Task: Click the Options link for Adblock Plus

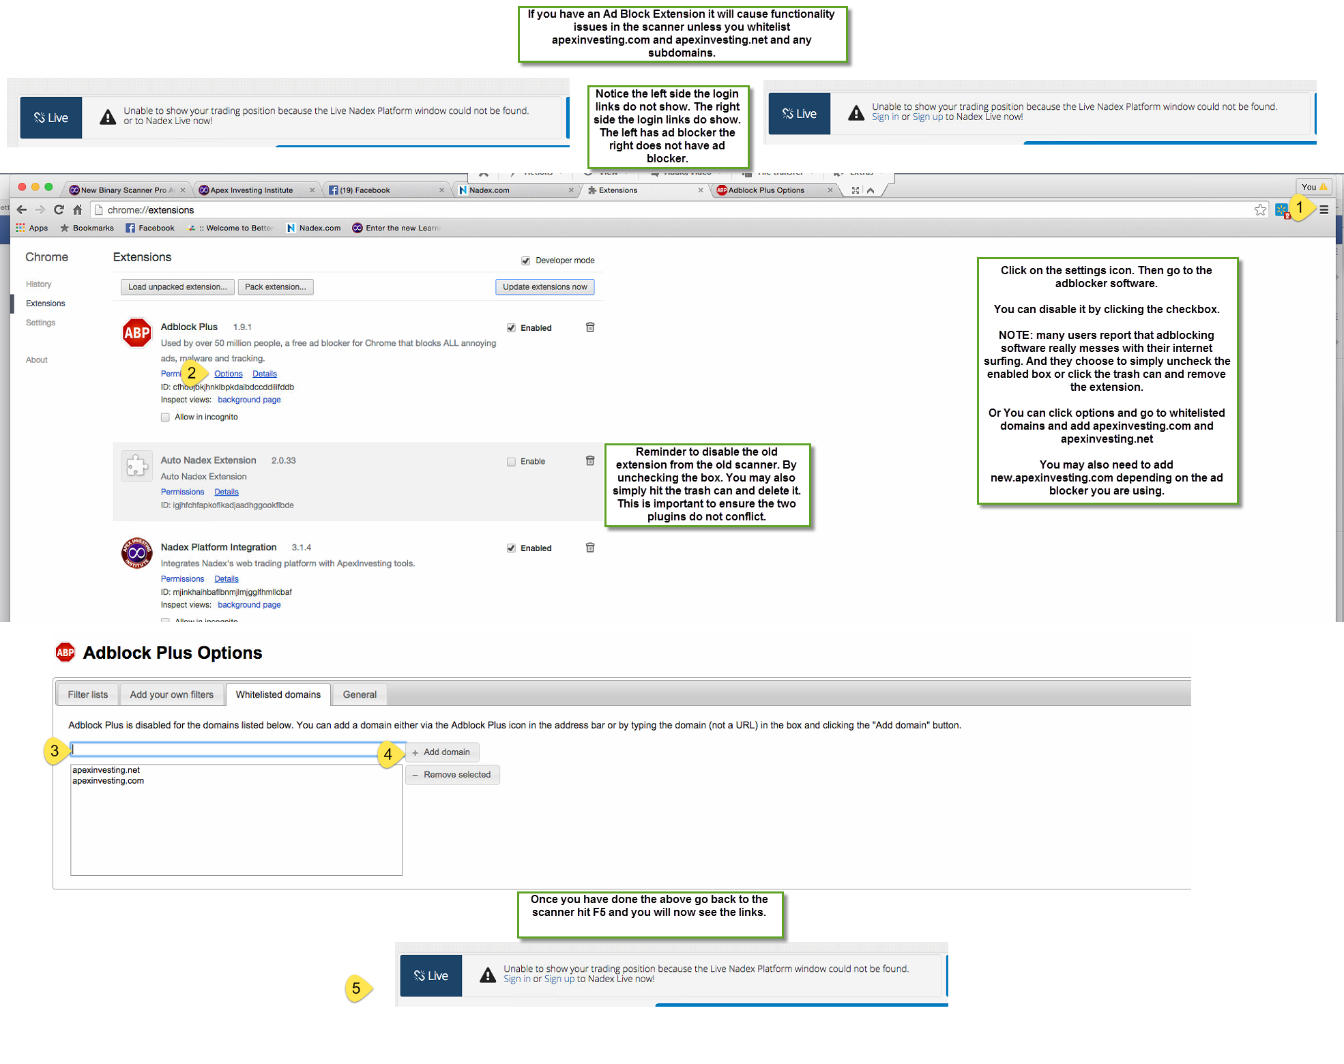Action: [229, 374]
